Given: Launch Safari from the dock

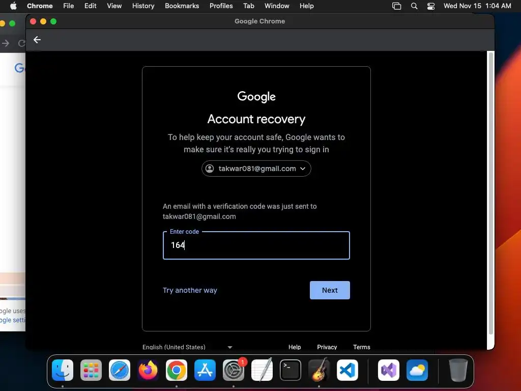Looking at the screenshot, I should pos(119,370).
